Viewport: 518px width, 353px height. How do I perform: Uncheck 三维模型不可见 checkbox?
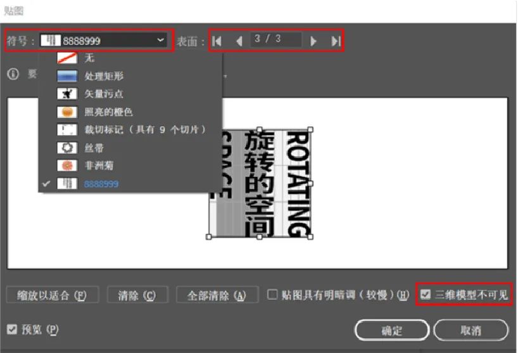426,295
